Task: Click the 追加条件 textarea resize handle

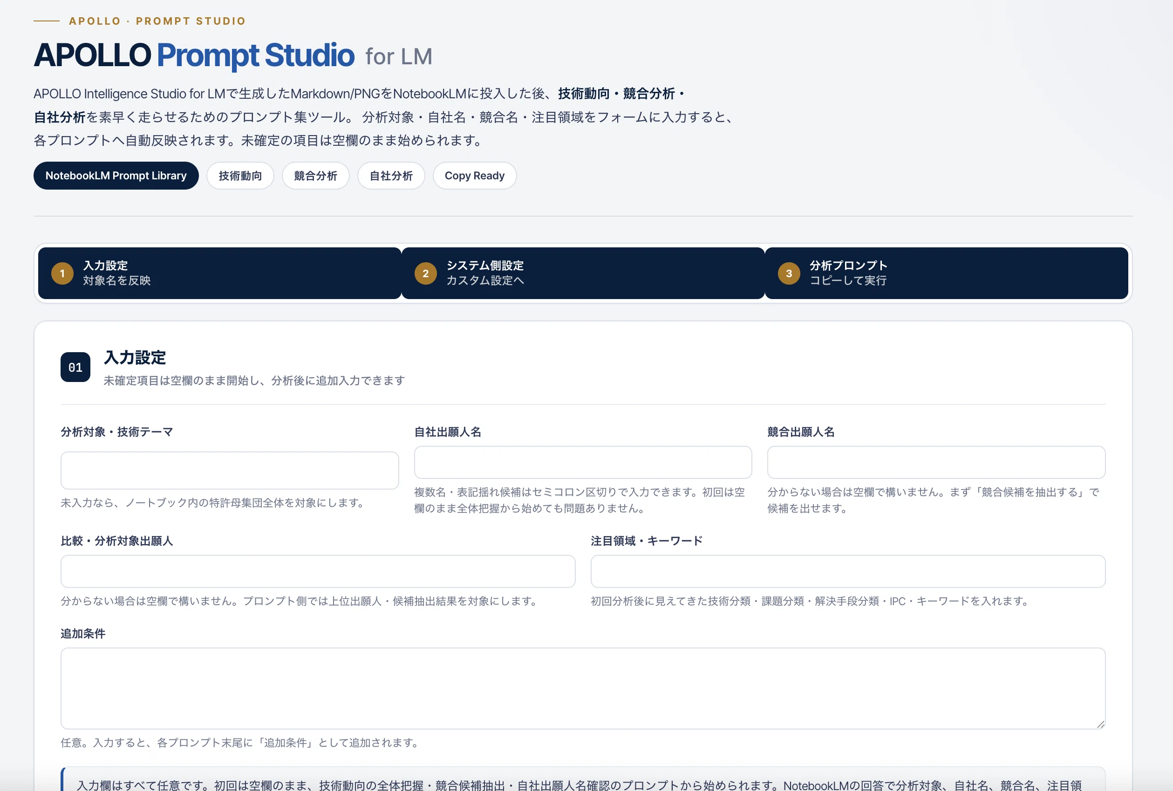Action: point(1100,724)
